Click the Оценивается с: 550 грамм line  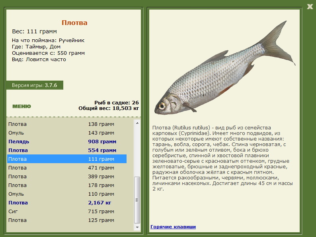[x=49, y=53]
